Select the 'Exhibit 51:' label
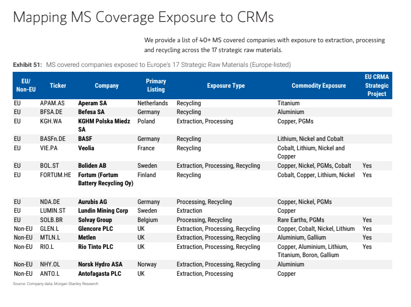Screen dimensions: 411x307 pyautogui.click(x=27, y=65)
